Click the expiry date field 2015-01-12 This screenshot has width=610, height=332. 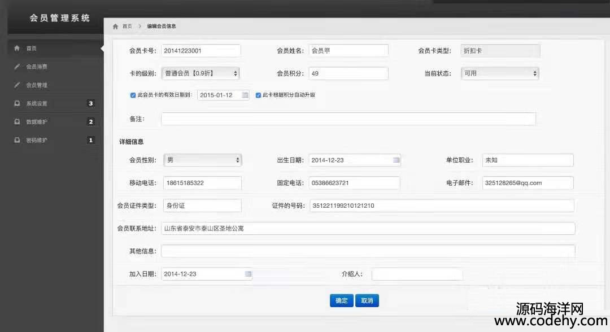(223, 95)
